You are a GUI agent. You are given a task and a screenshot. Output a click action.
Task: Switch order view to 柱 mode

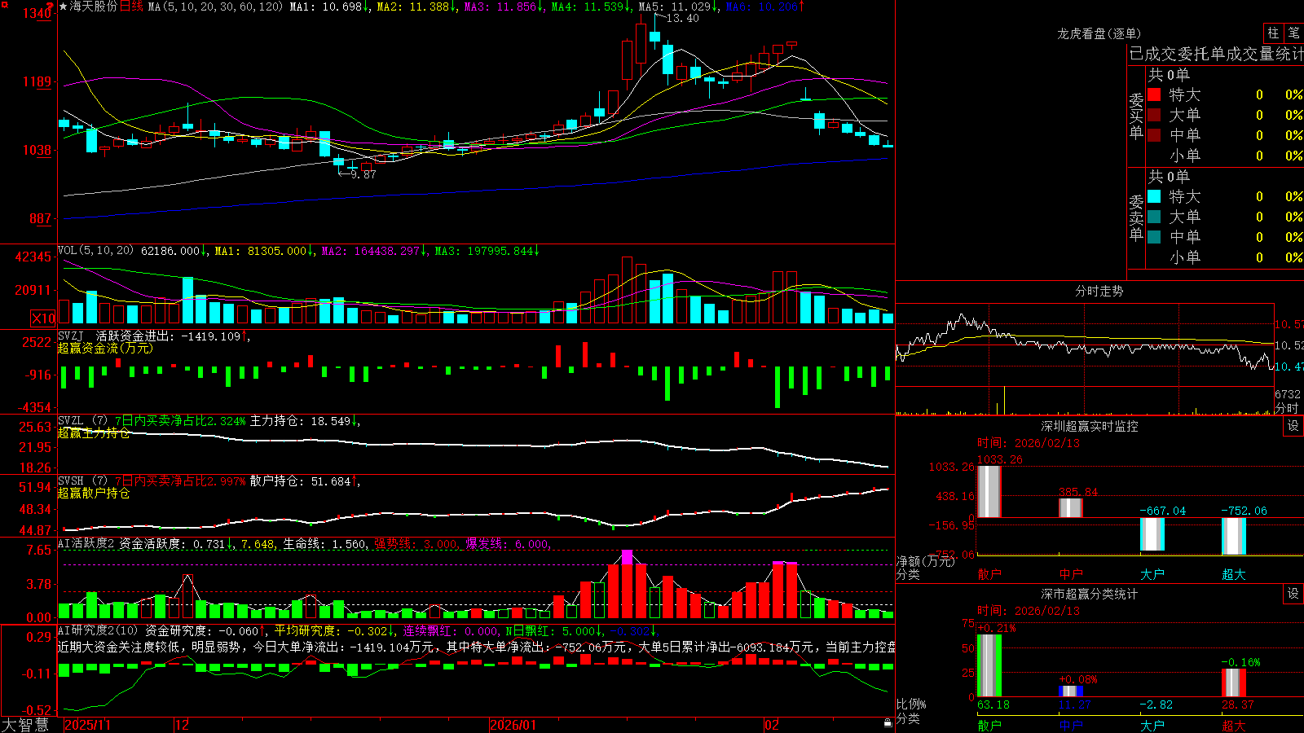point(1273,33)
